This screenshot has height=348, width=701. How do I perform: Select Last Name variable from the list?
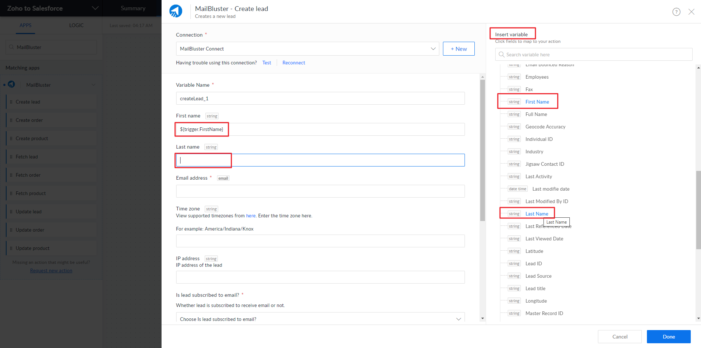point(537,214)
